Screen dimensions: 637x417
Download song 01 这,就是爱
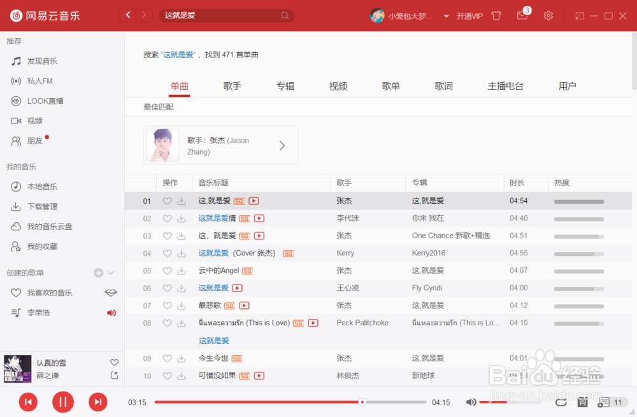click(x=181, y=201)
